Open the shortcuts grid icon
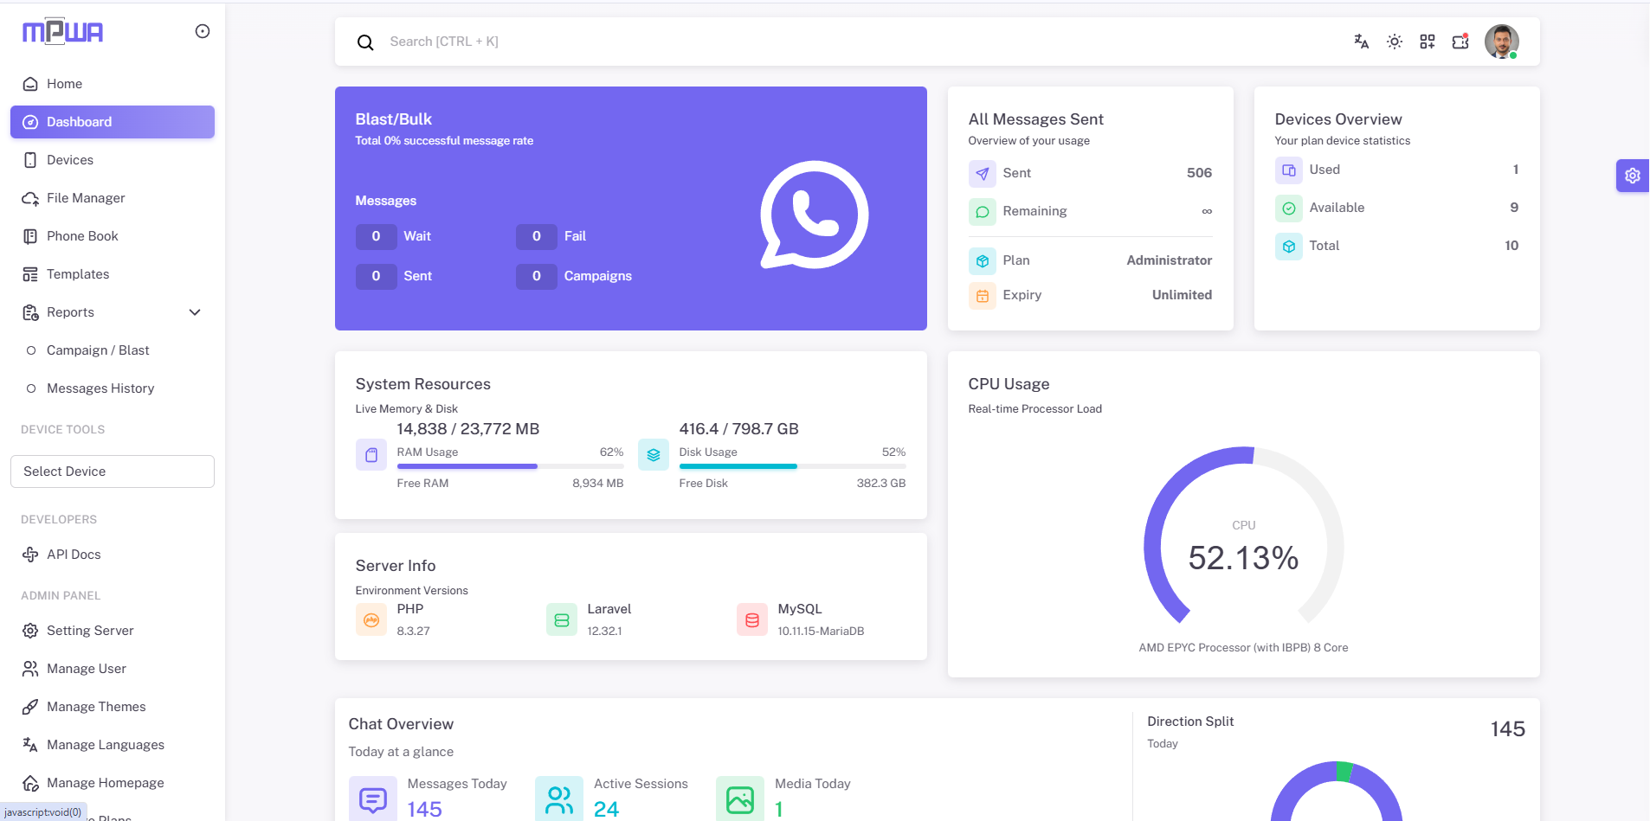Image resolution: width=1650 pixels, height=821 pixels. click(1427, 42)
